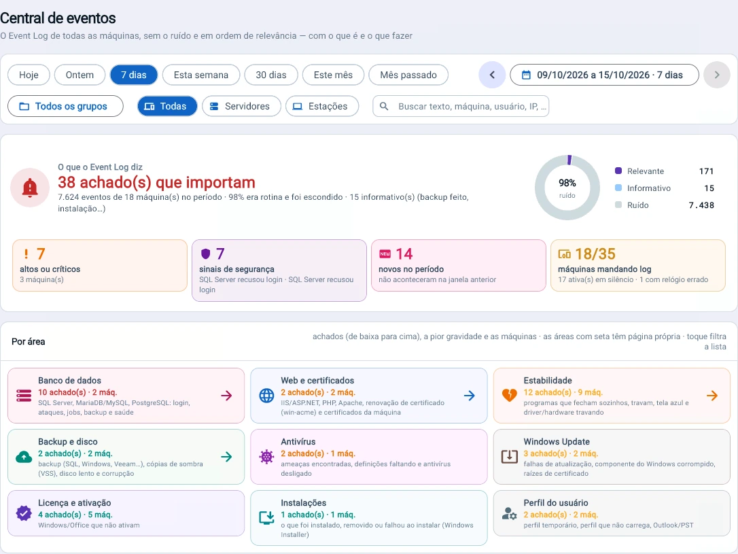Click '38 achado(s) que importam' heading
Image resolution: width=738 pixels, height=554 pixels.
point(156,182)
